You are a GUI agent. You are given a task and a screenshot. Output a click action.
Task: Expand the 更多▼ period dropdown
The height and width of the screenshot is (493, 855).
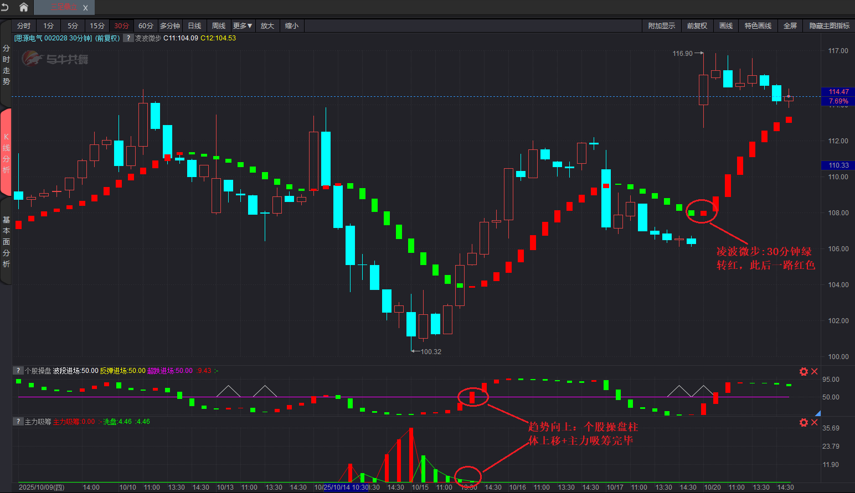pyautogui.click(x=243, y=26)
